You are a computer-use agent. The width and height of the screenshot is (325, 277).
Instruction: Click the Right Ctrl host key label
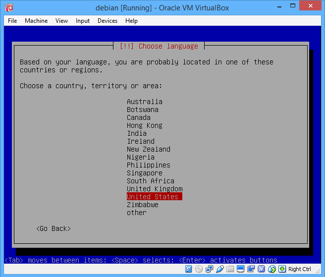300,269
